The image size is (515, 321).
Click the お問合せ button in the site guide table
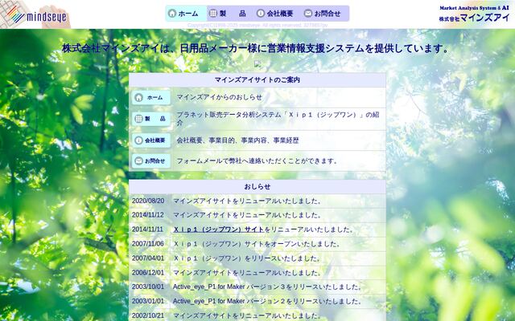pyautogui.click(x=151, y=160)
